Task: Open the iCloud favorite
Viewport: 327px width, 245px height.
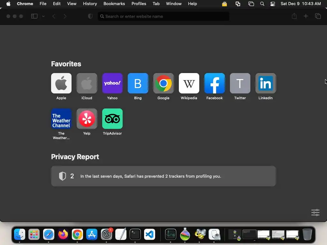Action: pyautogui.click(x=87, y=83)
